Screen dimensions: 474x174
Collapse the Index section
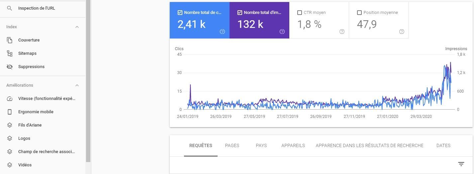point(77,27)
